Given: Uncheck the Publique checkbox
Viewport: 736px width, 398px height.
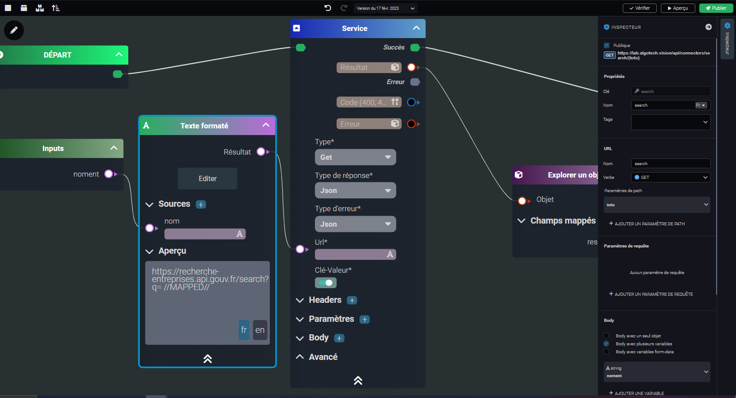Looking at the screenshot, I should click(x=606, y=45).
